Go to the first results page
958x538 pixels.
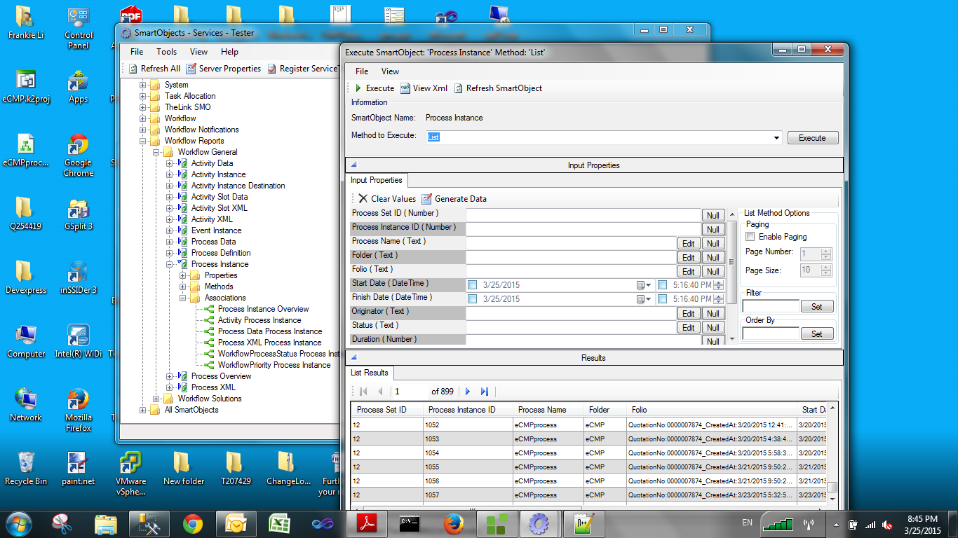click(363, 392)
